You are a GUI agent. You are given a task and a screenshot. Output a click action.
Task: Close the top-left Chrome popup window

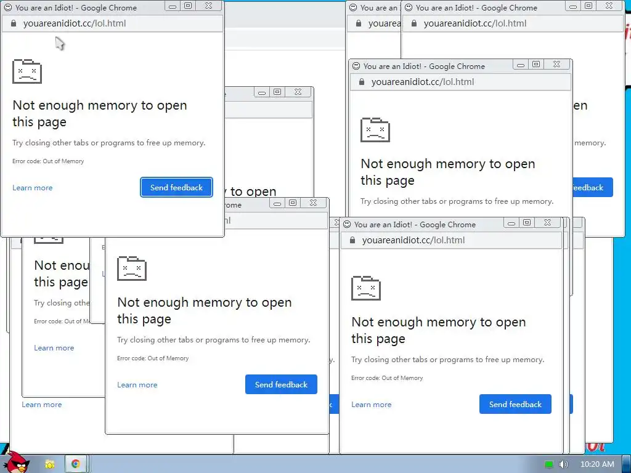(208, 6)
